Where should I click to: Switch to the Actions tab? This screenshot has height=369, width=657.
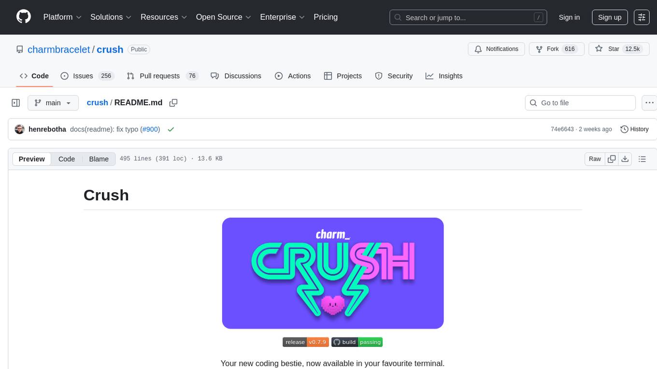point(293,76)
